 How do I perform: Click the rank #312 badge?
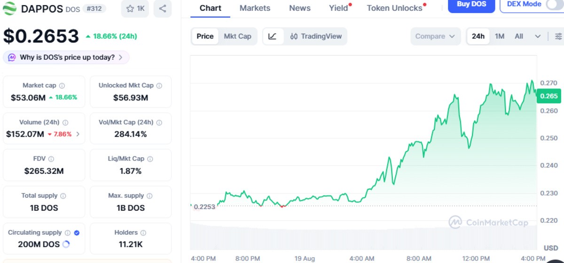[x=95, y=8]
